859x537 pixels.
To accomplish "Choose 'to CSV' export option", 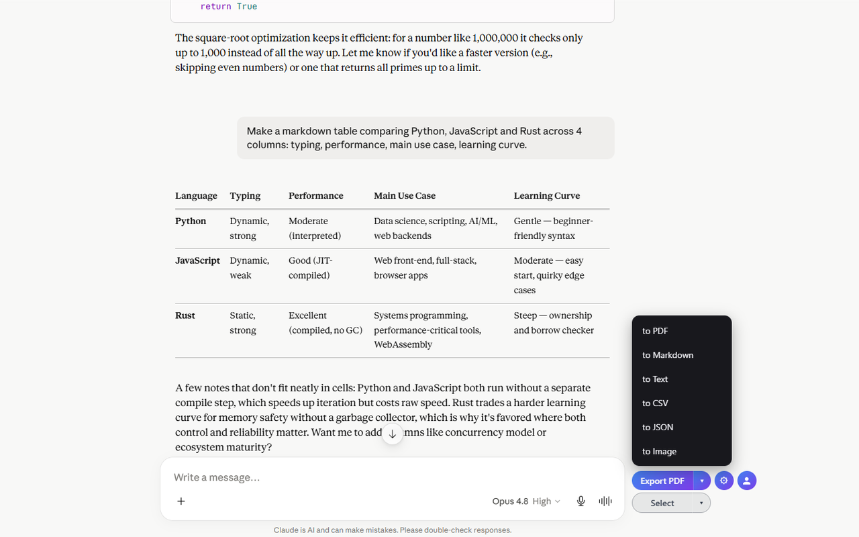I will [682, 403].
